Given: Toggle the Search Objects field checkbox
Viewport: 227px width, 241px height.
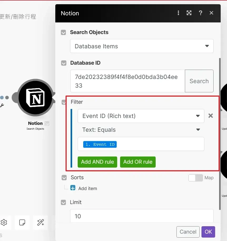Looking at the screenshot, I should pyautogui.click(x=63, y=32).
